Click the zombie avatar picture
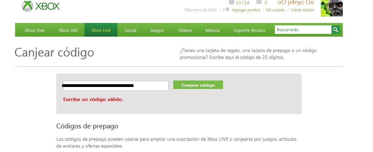The height and width of the screenshot is (152, 373). click(331, 8)
